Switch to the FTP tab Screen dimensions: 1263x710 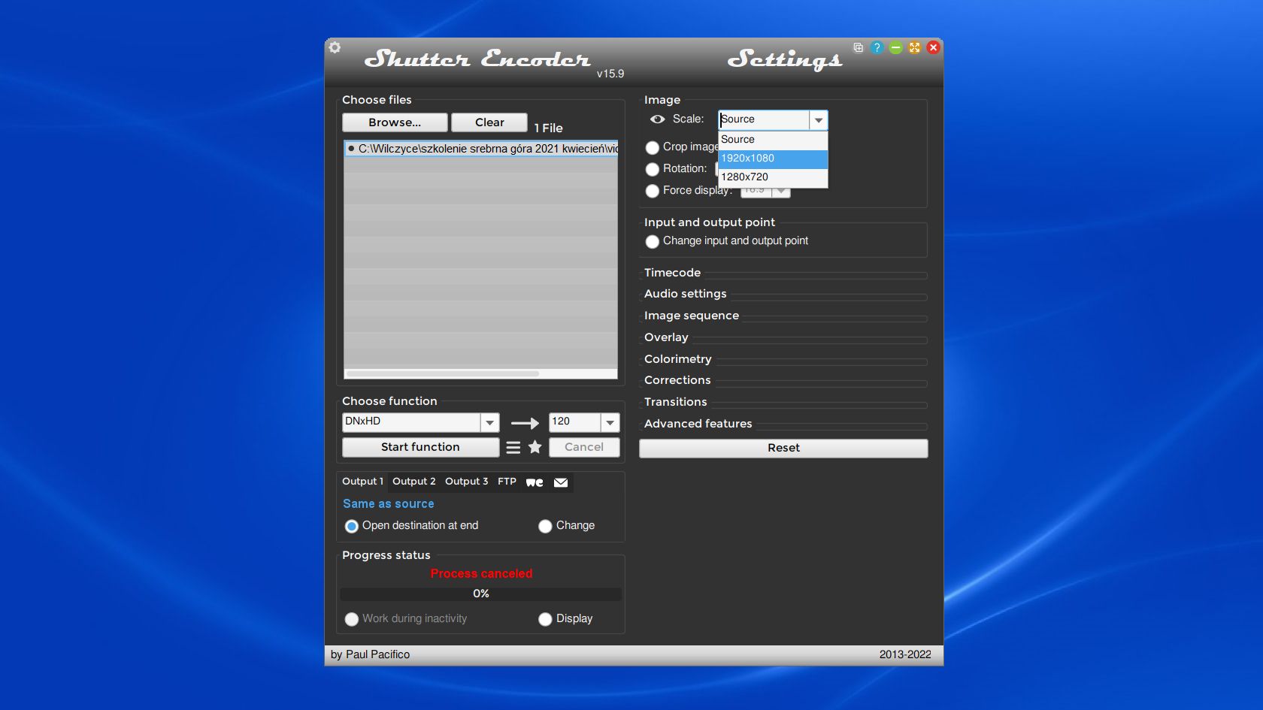pyautogui.click(x=507, y=482)
